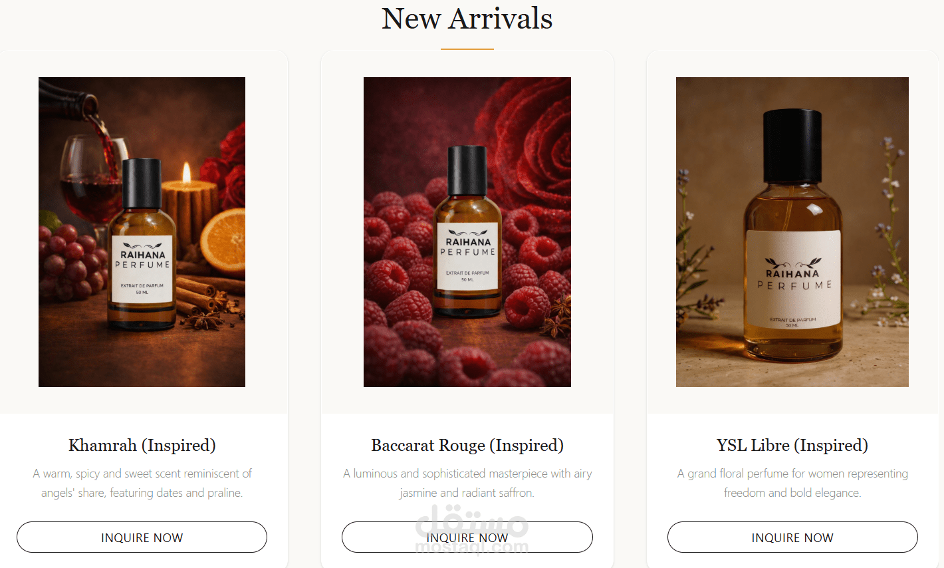Open the Baccarat Rouge raspberry product image
This screenshot has height=568, width=944.
(x=467, y=232)
